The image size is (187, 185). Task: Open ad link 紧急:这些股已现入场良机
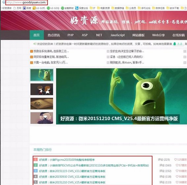click(126, 57)
